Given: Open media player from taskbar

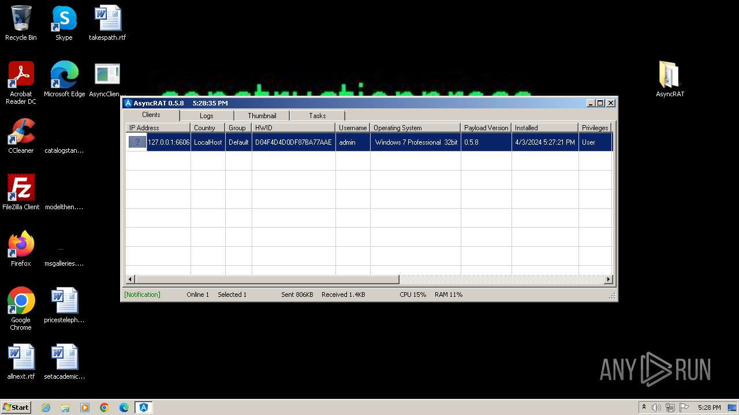Looking at the screenshot, I should click(85, 408).
